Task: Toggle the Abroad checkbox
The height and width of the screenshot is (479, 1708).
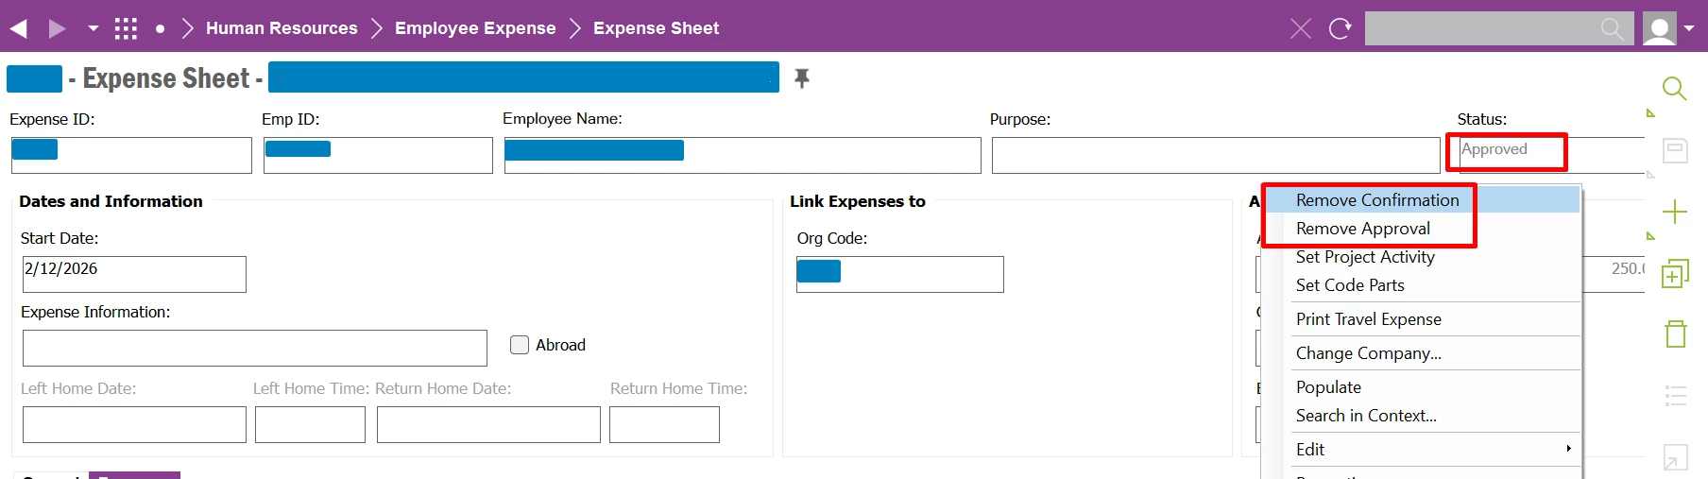Action: pos(520,345)
